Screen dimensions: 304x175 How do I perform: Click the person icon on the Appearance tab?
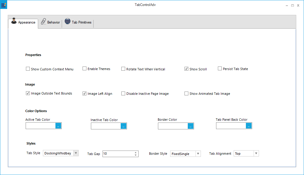click(14, 22)
